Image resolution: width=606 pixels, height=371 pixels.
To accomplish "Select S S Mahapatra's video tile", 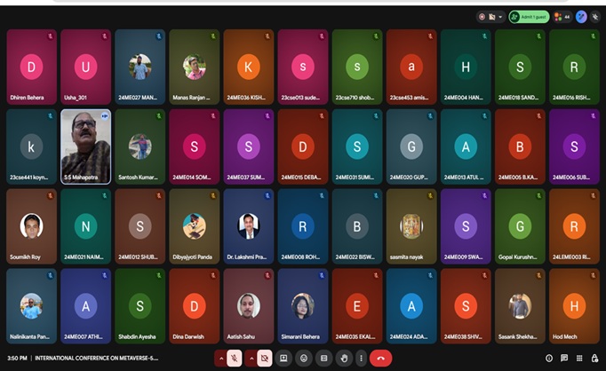I will click(x=85, y=146).
